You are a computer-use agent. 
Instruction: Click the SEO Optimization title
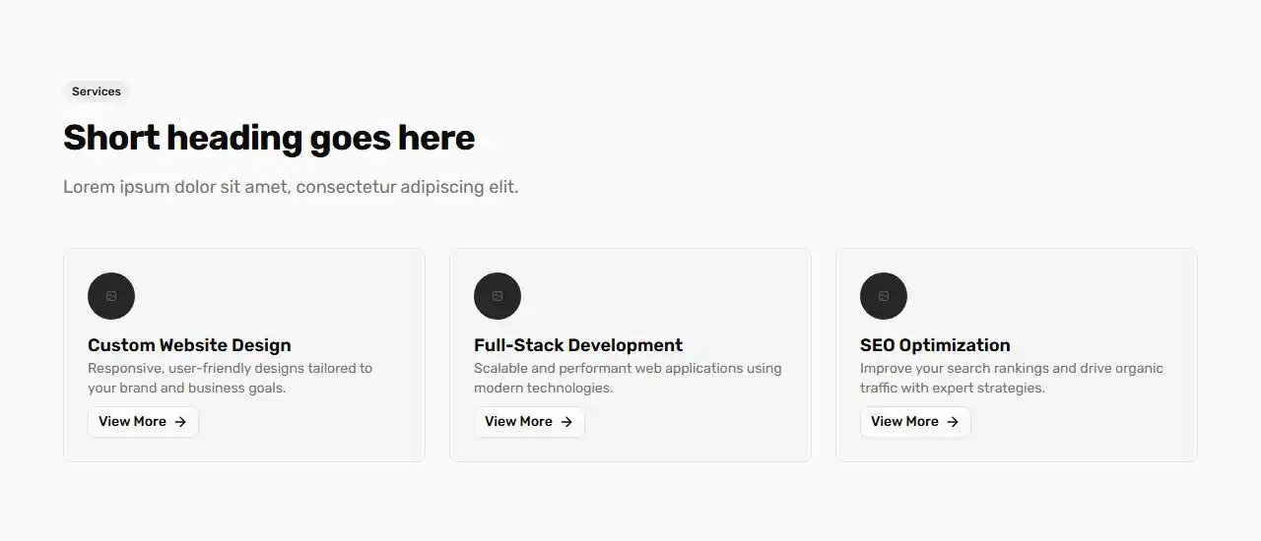pos(935,345)
